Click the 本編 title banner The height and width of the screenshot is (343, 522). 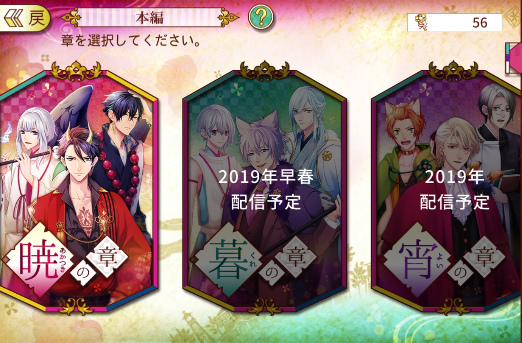(149, 18)
